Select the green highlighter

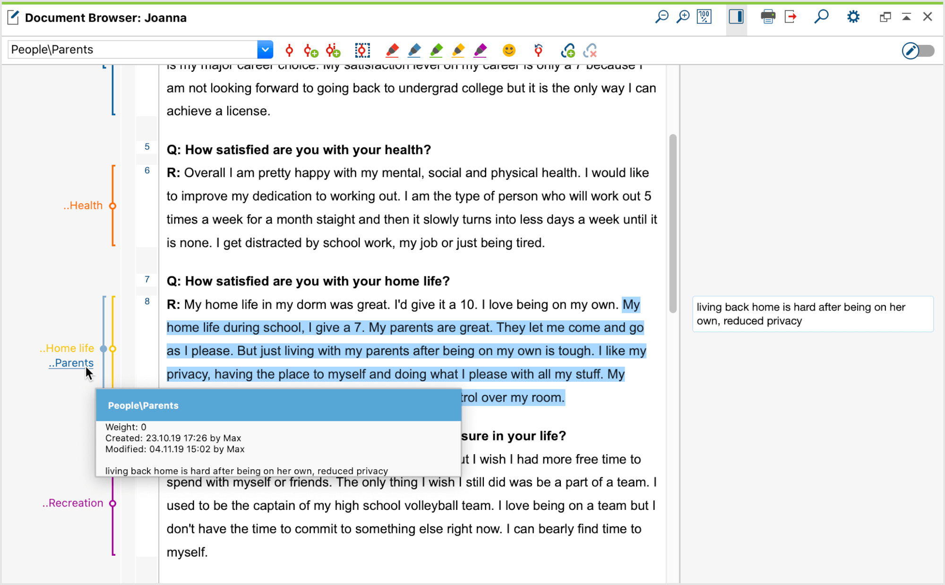tap(437, 50)
